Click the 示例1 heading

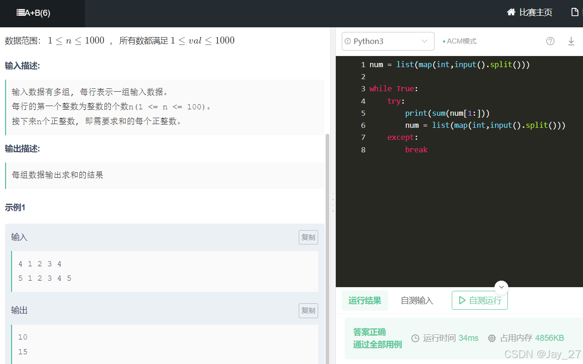pyautogui.click(x=15, y=207)
